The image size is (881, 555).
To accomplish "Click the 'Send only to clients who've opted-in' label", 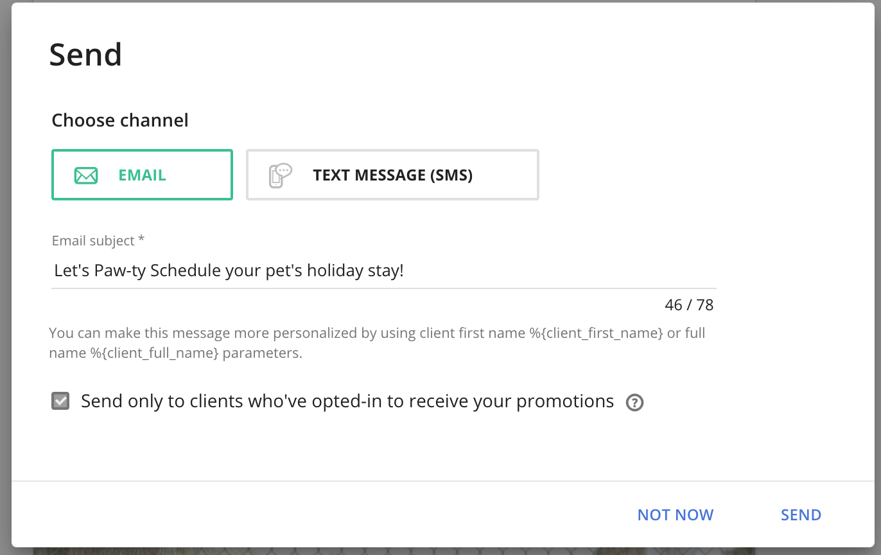I will 347,401.
